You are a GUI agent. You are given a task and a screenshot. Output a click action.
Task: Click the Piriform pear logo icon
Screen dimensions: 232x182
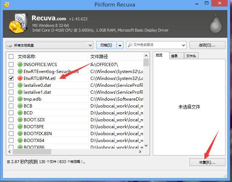(215, 23)
